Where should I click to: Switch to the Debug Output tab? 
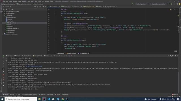click(37, 56)
